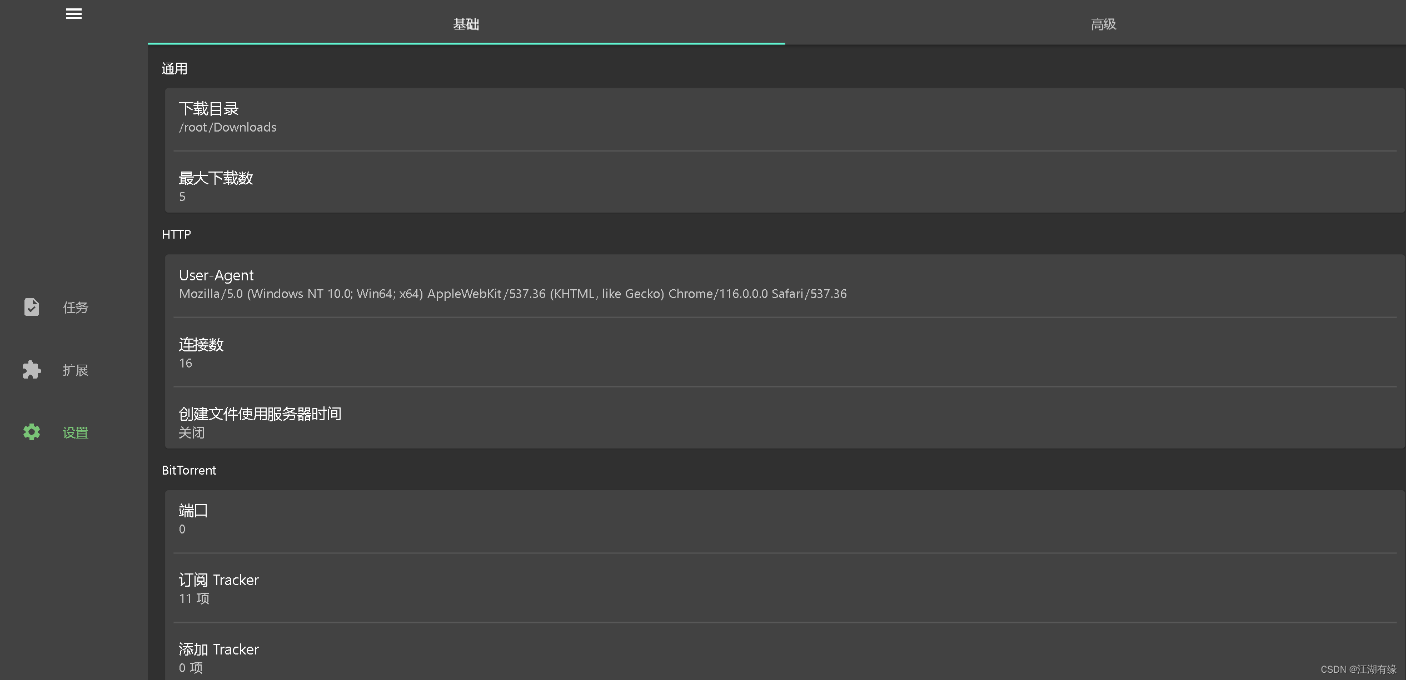Select the 设置 sidebar label

75,432
